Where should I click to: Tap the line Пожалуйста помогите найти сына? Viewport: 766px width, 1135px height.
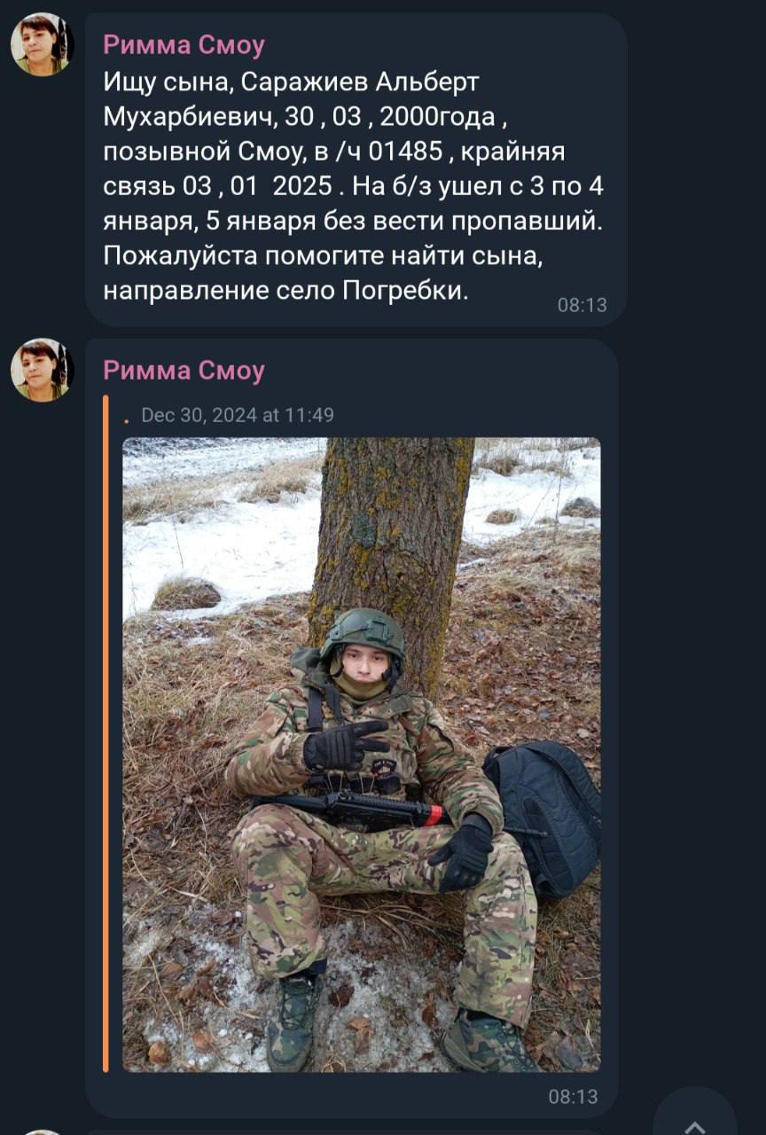[x=321, y=255]
